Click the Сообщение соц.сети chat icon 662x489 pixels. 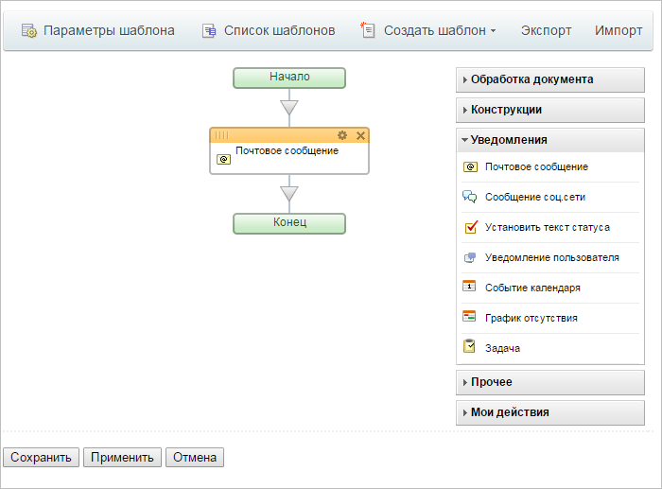click(x=470, y=197)
